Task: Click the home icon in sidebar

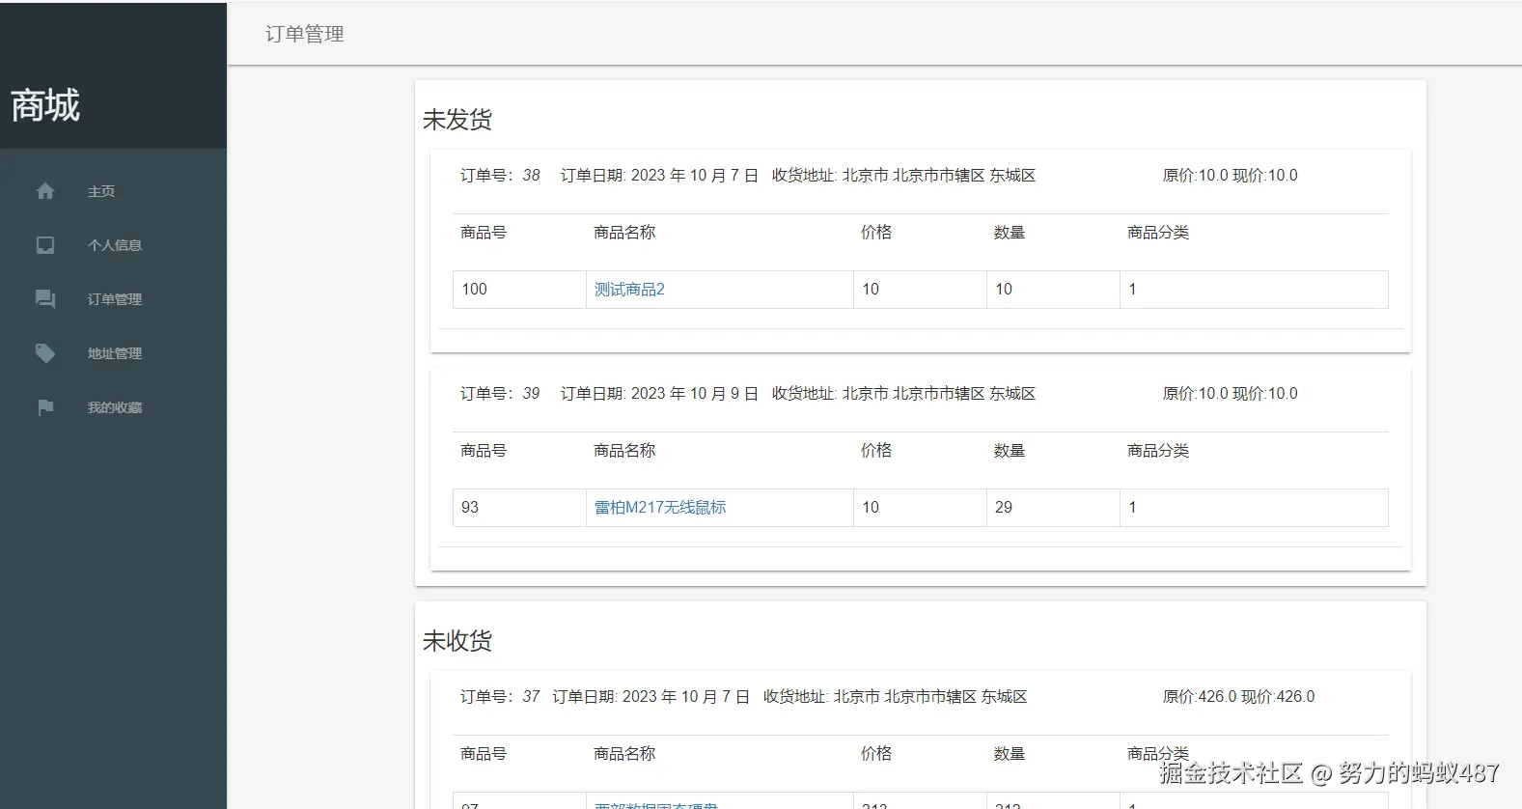Action: [x=45, y=191]
